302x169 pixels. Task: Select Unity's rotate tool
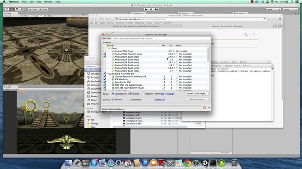(x=17, y=9)
